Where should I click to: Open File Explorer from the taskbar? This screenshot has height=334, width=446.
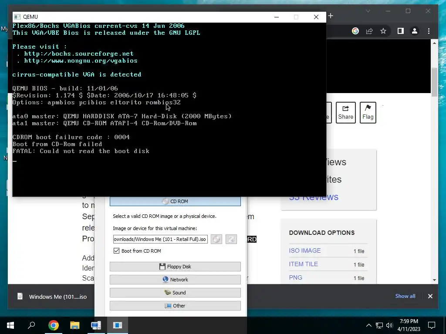tap(75, 325)
